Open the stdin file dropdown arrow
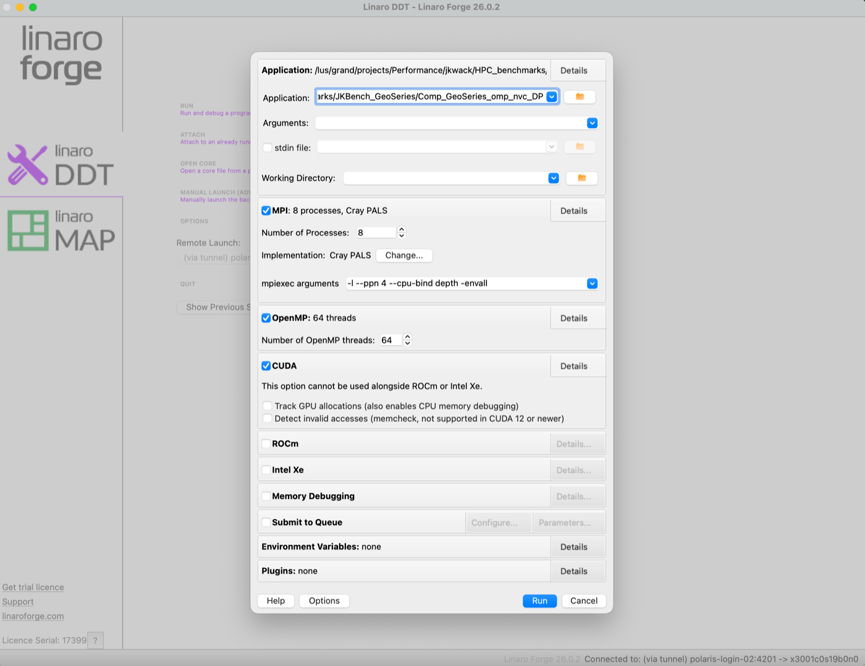 [551, 147]
